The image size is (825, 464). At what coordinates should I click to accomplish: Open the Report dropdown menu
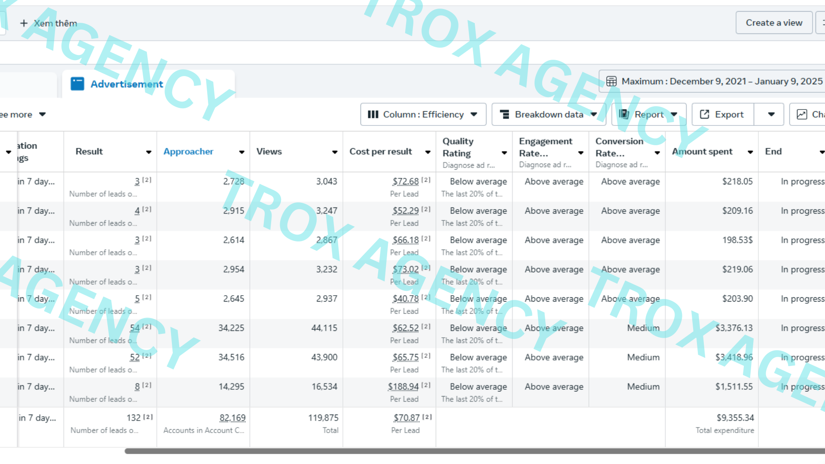tap(649, 114)
